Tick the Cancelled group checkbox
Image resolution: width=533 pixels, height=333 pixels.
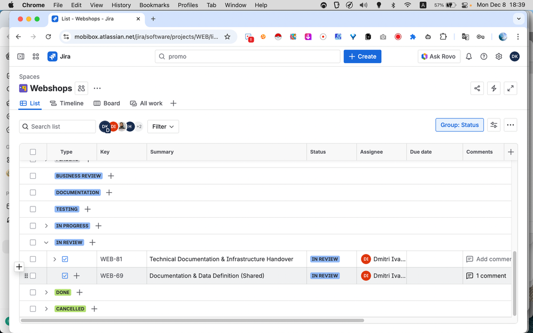(33, 308)
